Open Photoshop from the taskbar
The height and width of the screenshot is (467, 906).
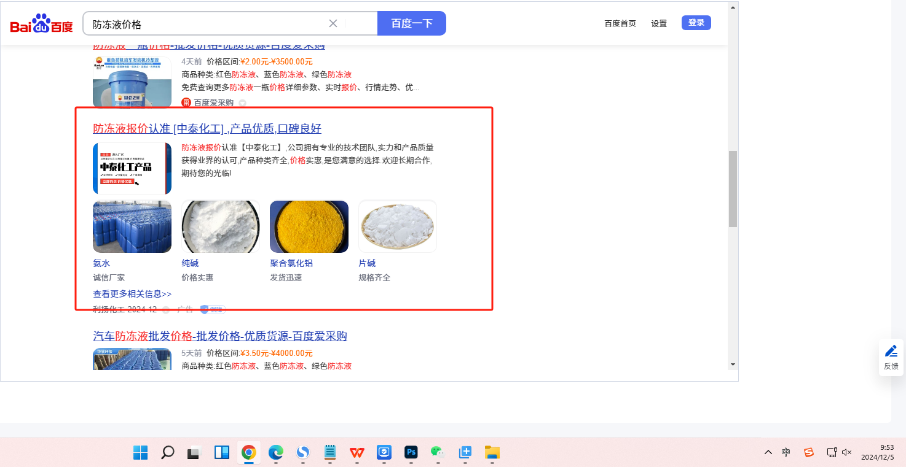411,452
